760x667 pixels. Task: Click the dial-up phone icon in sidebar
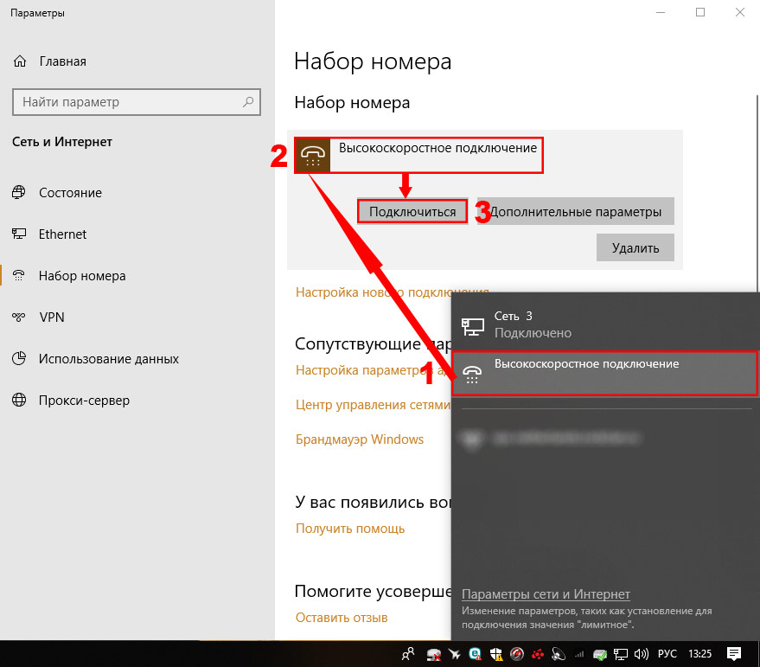pyautogui.click(x=19, y=275)
